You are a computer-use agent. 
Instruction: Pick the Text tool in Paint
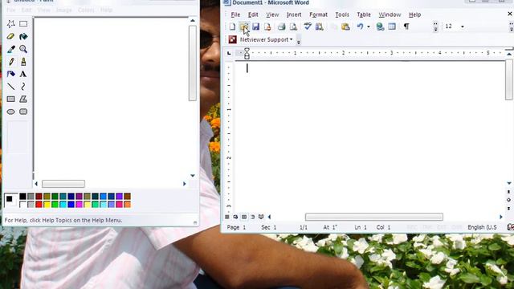pyautogui.click(x=23, y=74)
